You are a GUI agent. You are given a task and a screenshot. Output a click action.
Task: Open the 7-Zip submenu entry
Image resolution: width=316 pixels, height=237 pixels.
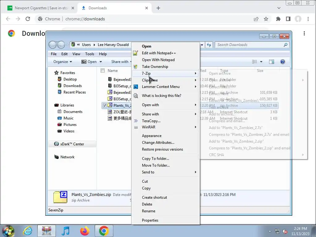pos(165,73)
